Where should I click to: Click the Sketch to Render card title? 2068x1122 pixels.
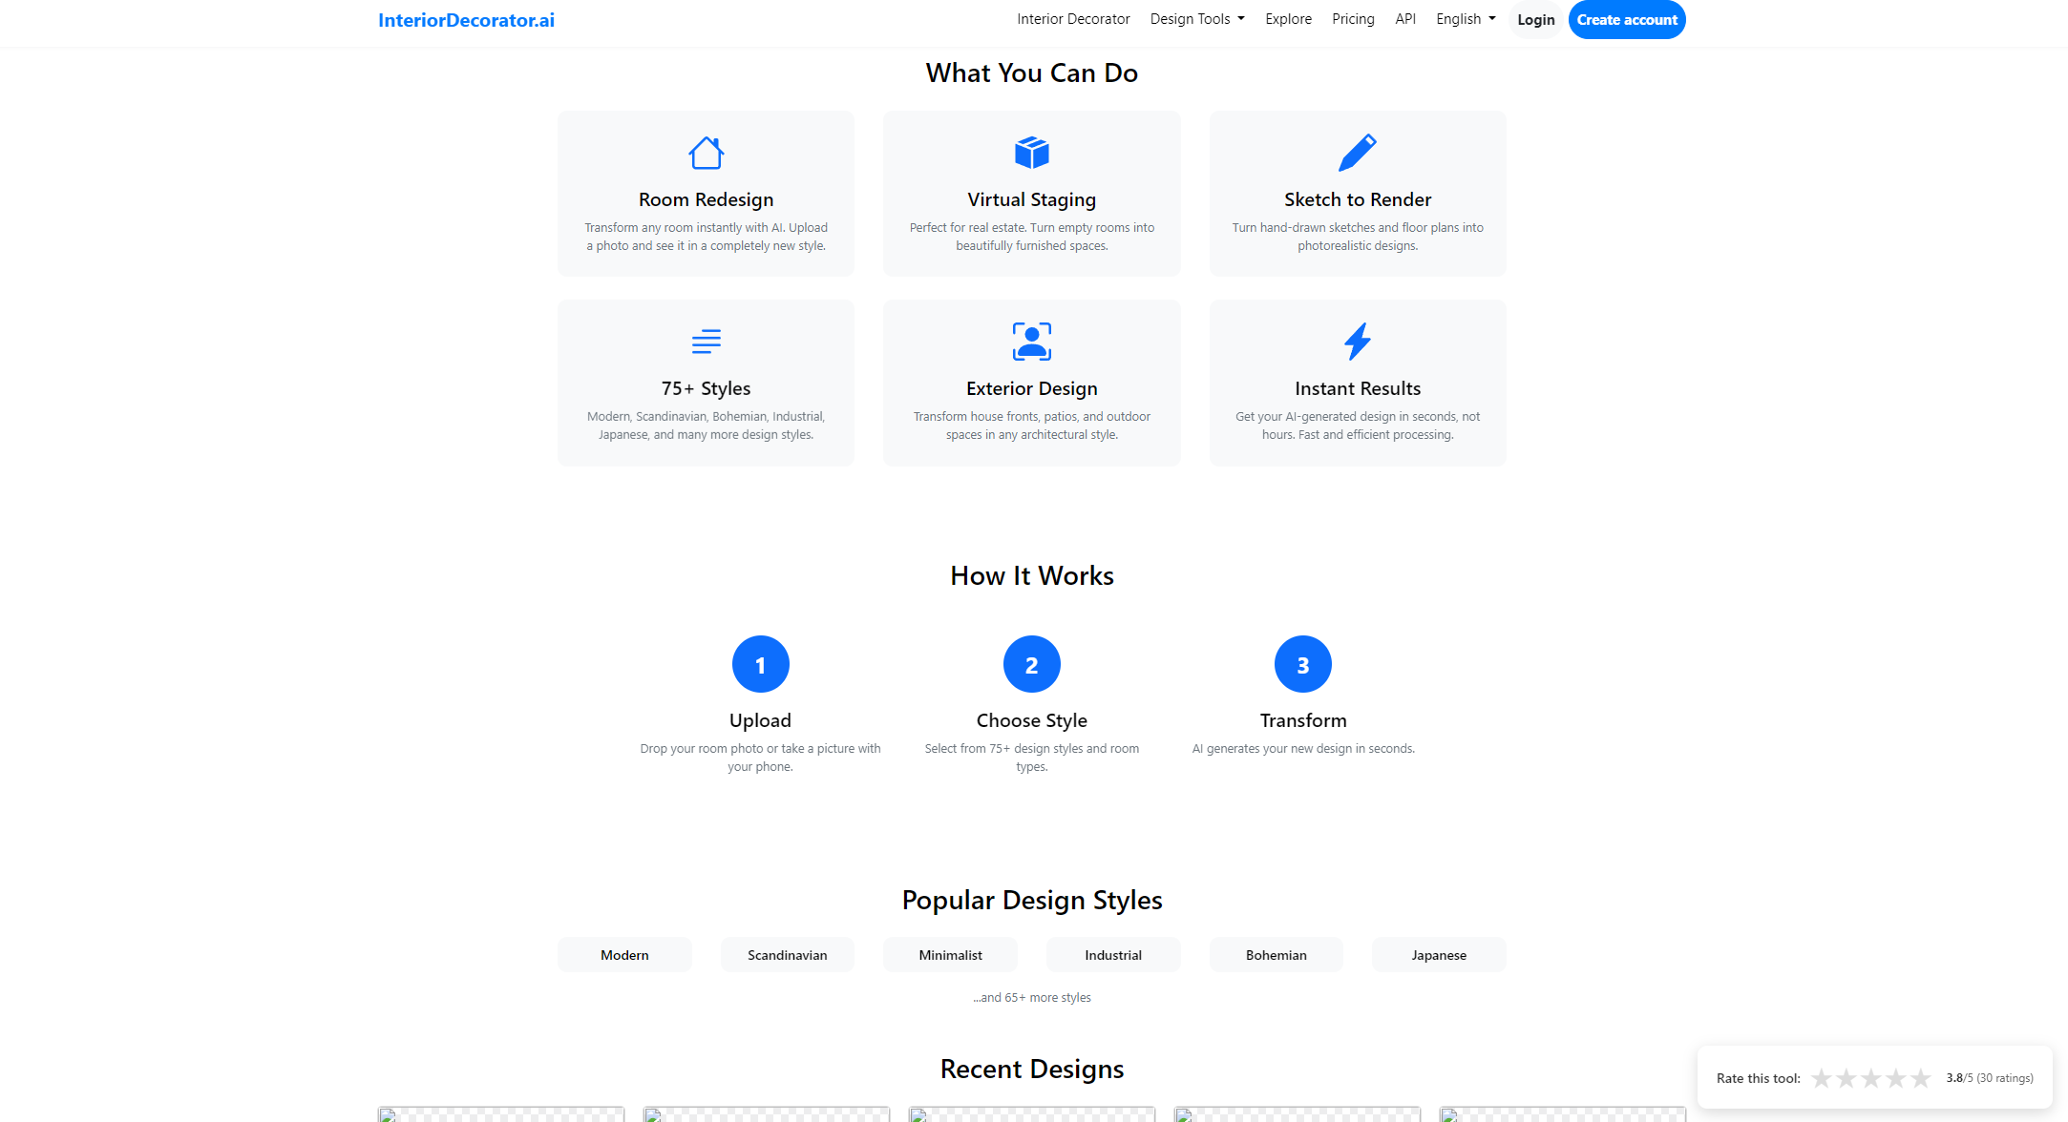click(x=1357, y=199)
